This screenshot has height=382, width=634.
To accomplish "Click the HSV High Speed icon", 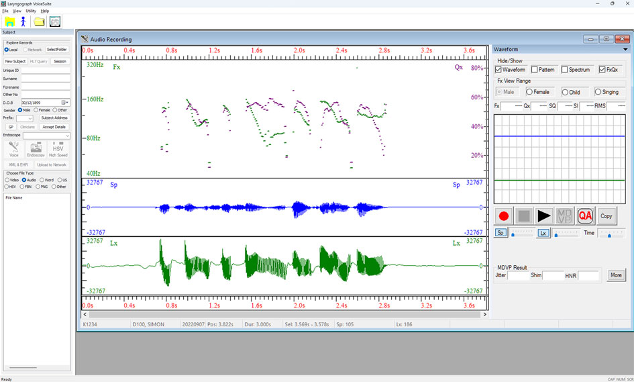I will coord(58,149).
